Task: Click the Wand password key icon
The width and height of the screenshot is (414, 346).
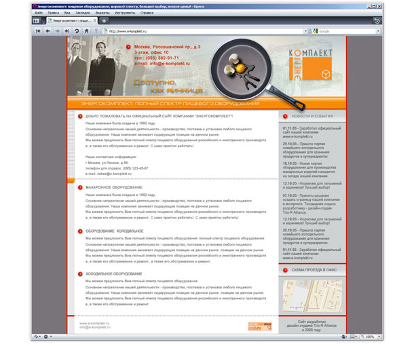Action: point(96,31)
